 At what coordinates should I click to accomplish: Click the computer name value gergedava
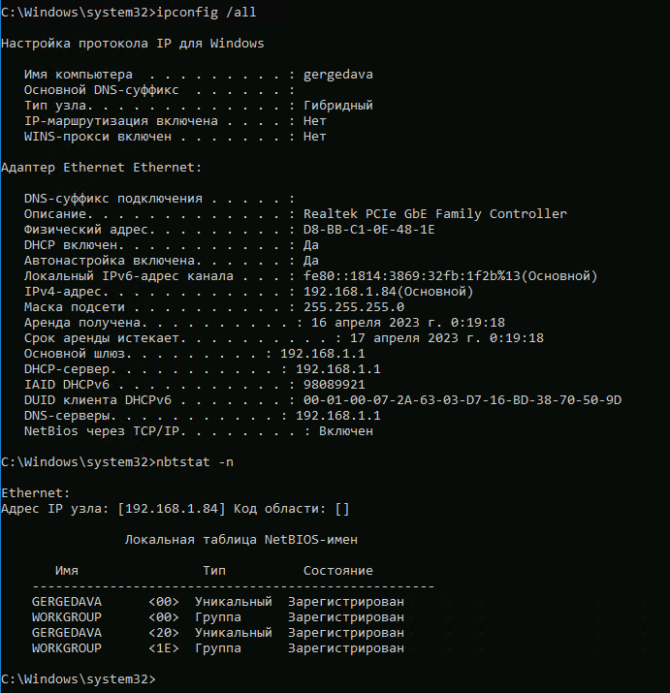pyautogui.click(x=337, y=75)
